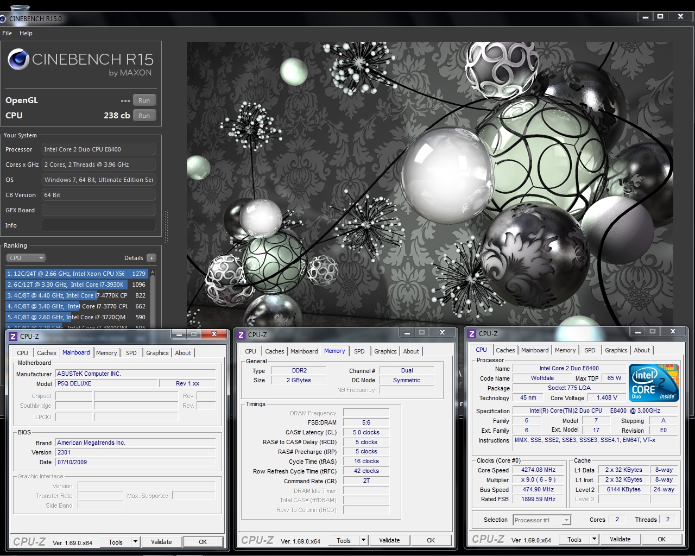Screen dimensions: 695x556
Task: Click Cinebench title bar app icon
Action: (x=3, y=18)
